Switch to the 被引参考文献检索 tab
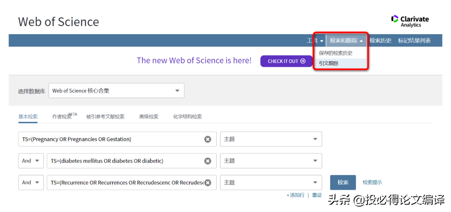451x212 pixels. (x=105, y=116)
